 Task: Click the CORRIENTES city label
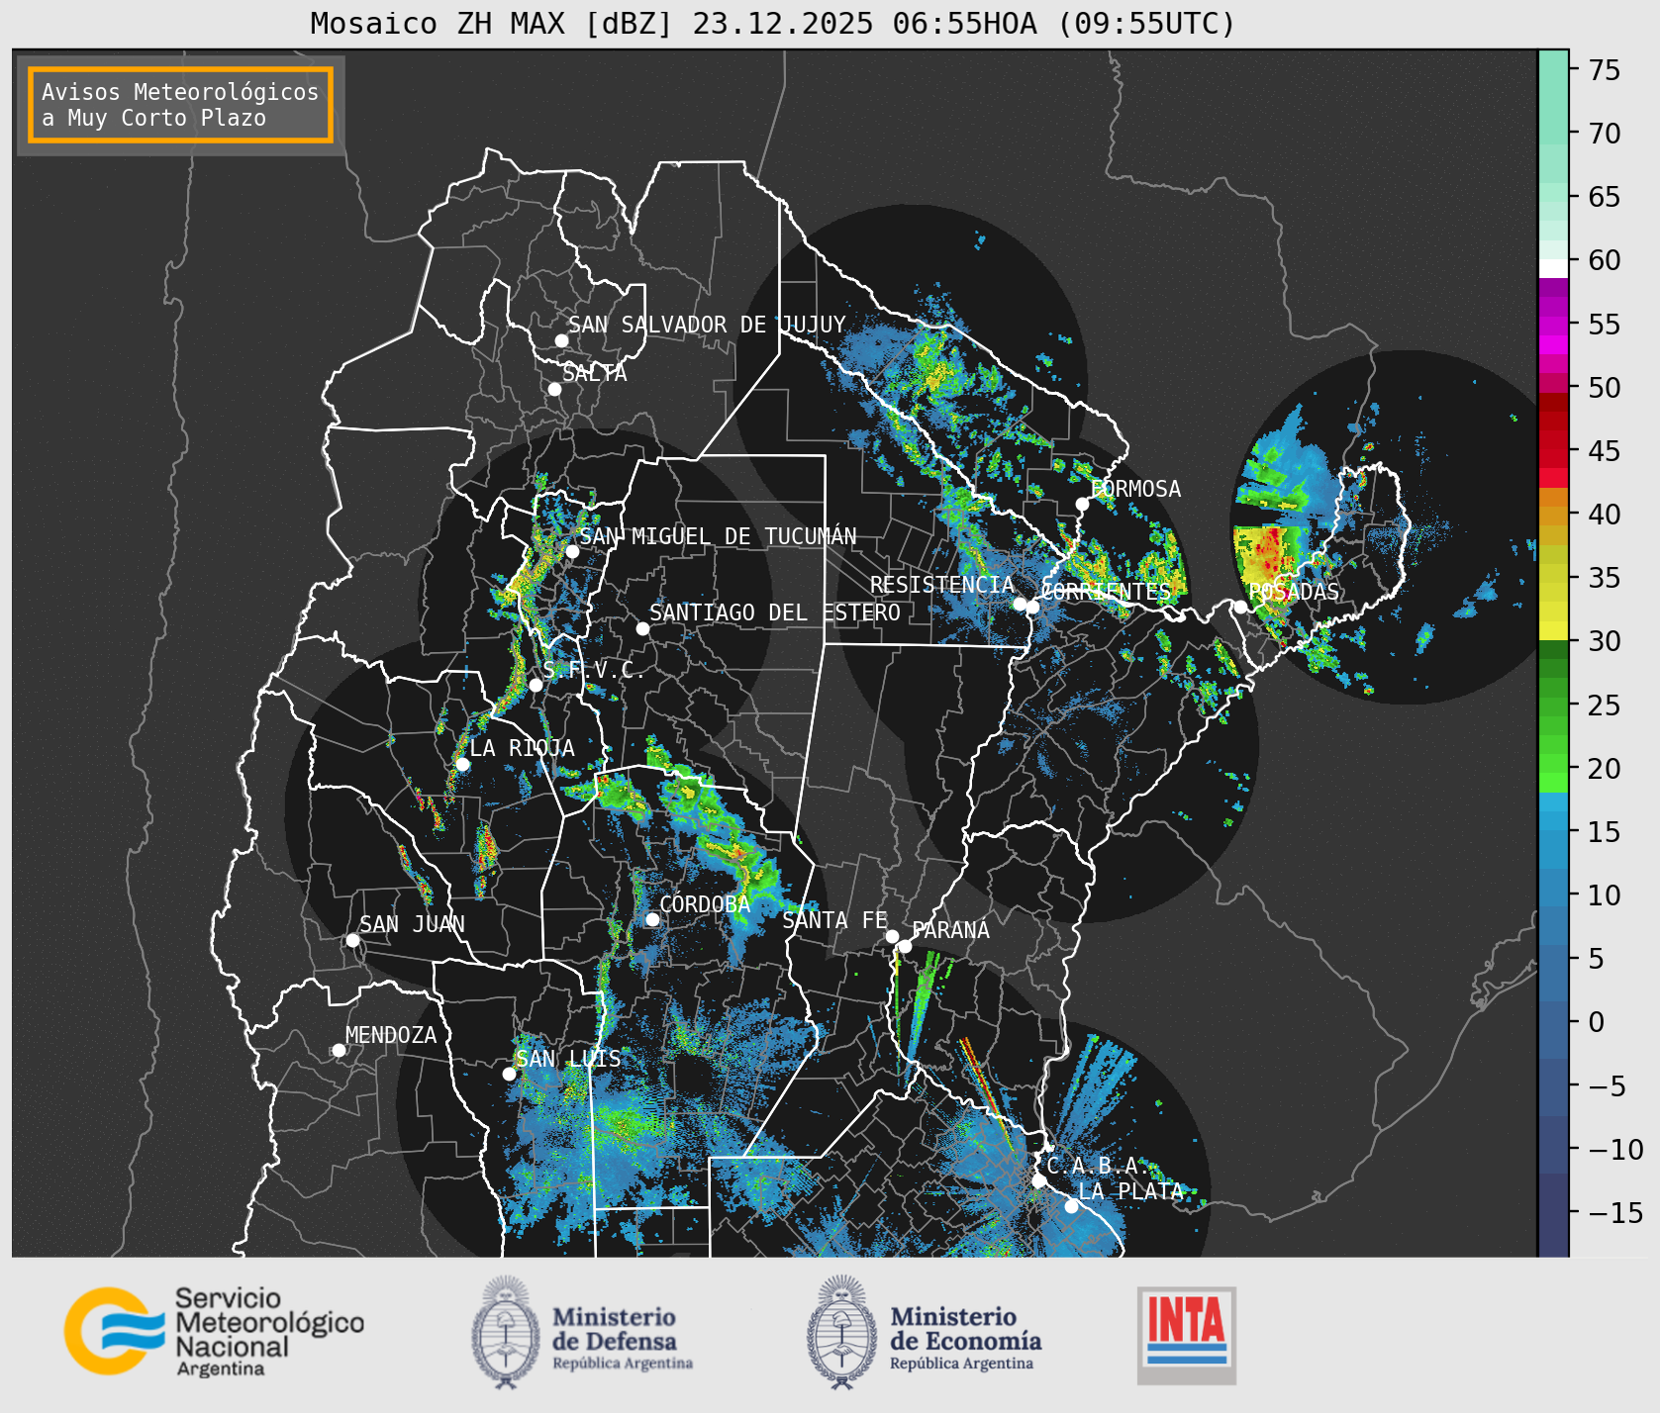point(1106,592)
